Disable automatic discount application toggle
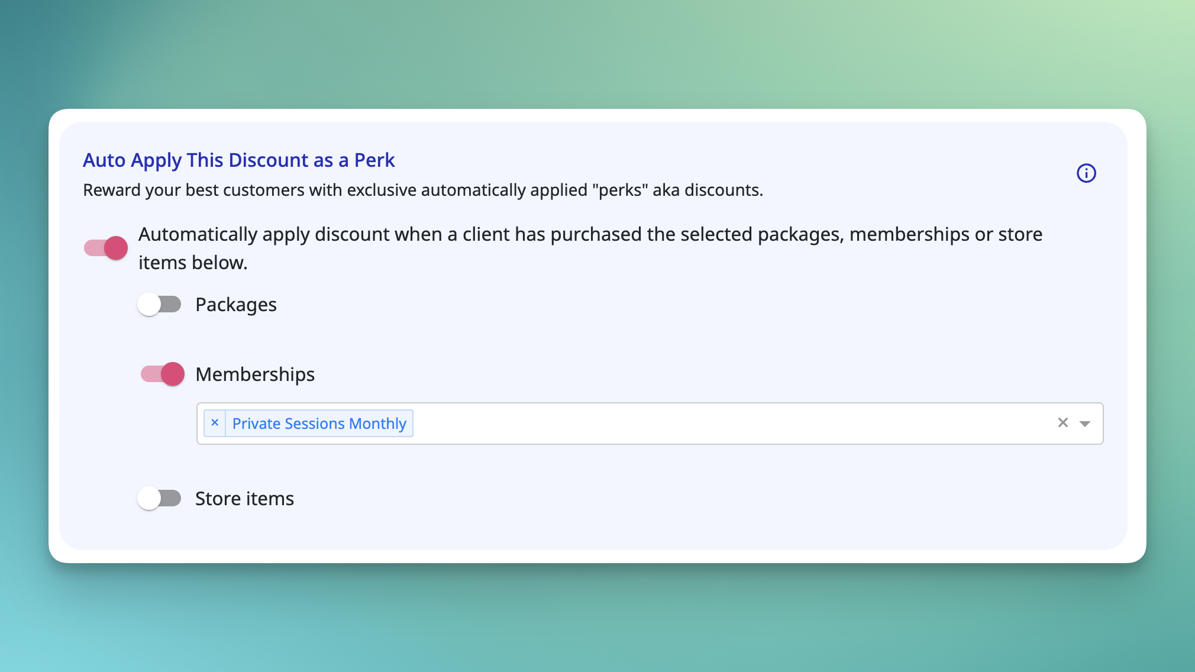The width and height of the screenshot is (1195, 672). click(x=106, y=248)
